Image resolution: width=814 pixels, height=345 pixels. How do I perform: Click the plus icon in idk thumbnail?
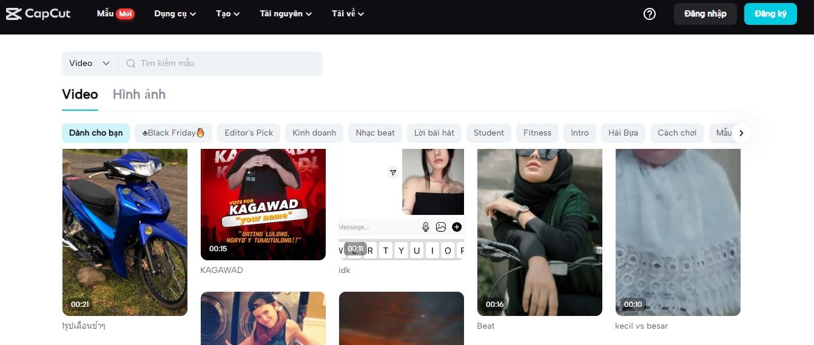coord(457,227)
